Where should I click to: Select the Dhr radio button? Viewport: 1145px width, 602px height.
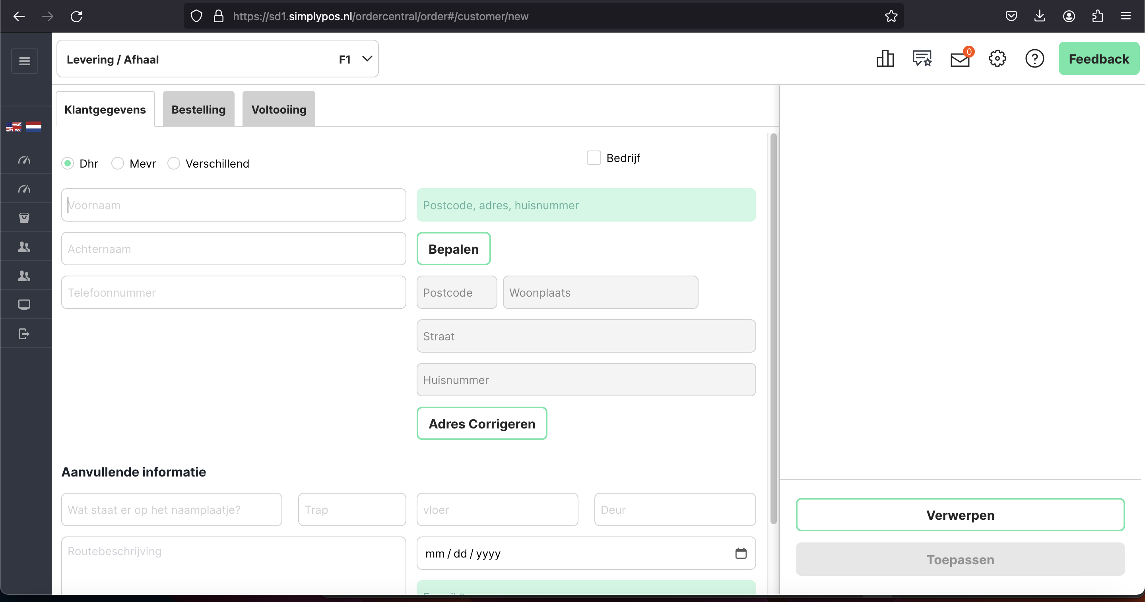68,163
